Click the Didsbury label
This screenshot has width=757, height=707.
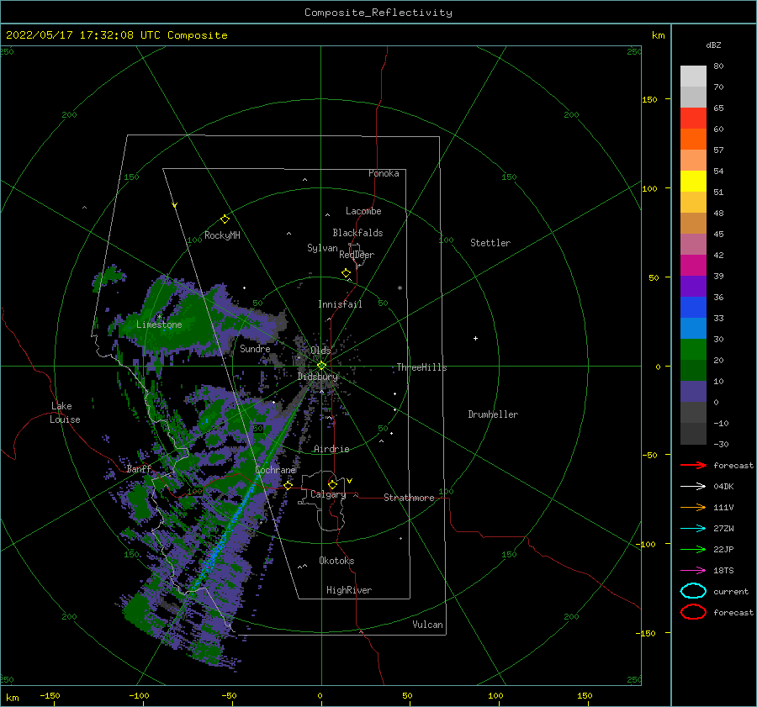pyautogui.click(x=318, y=377)
